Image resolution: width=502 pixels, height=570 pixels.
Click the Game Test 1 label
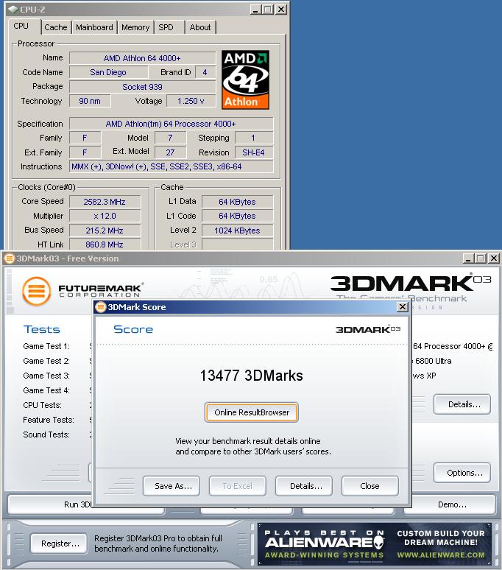46,346
